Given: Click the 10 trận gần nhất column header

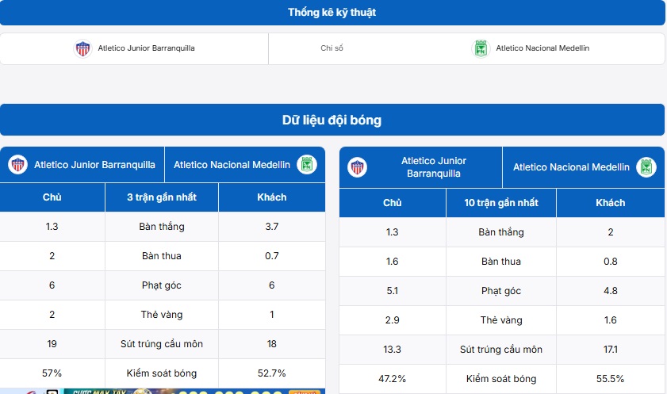Looking at the screenshot, I should 501,203.
